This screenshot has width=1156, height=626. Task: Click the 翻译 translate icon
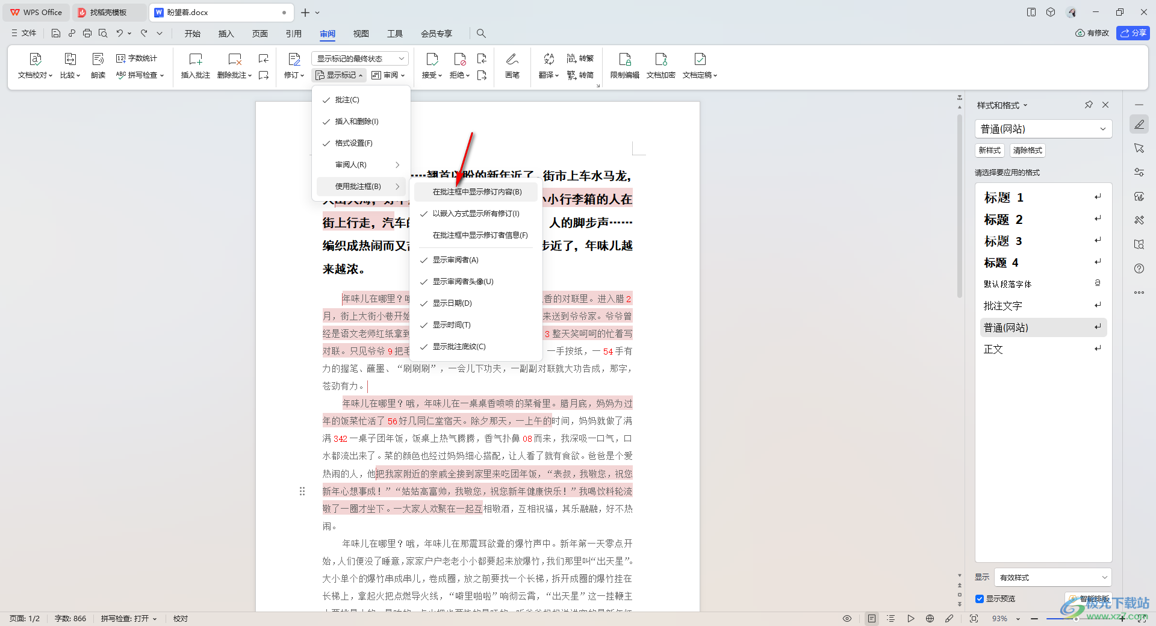click(x=548, y=59)
